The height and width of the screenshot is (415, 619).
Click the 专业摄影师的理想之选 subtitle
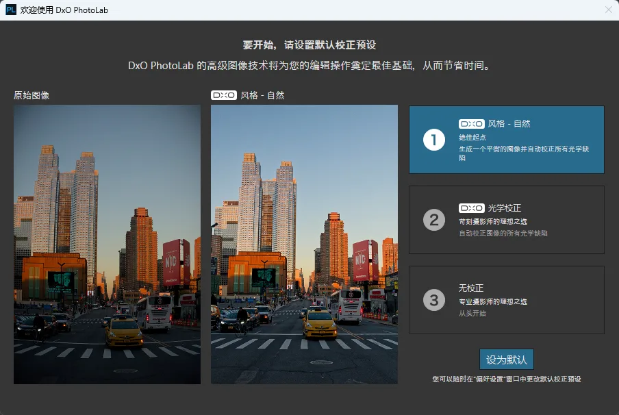tap(493, 302)
